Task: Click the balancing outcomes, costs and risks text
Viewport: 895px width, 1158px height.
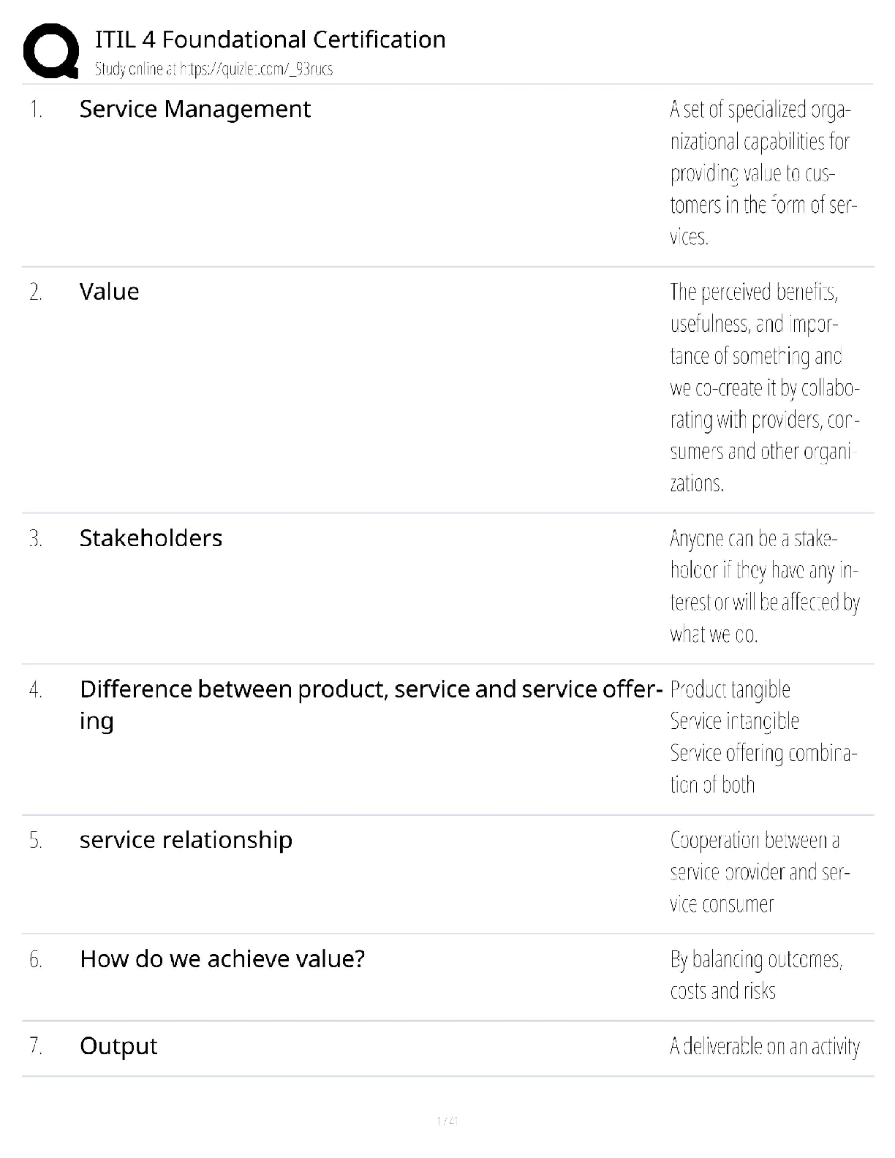Action: (x=756, y=975)
